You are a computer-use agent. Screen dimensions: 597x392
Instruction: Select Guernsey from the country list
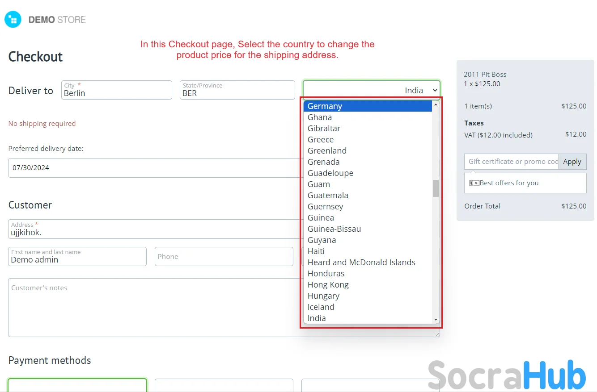(368, 206)
